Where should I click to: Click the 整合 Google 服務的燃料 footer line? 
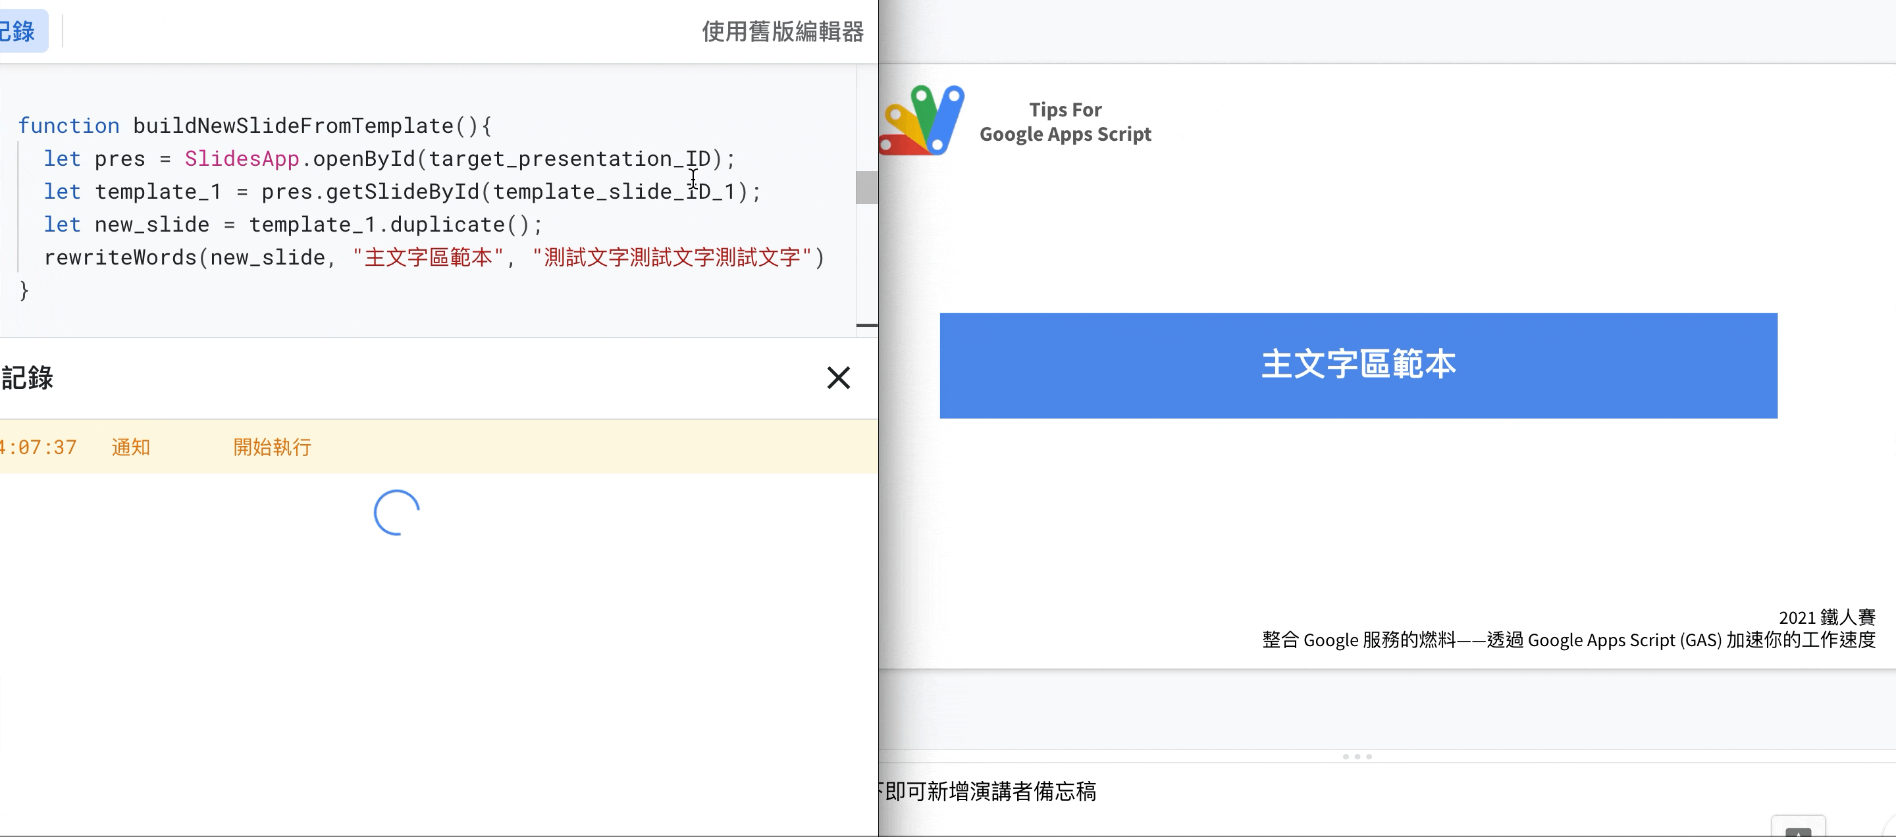1568,640
